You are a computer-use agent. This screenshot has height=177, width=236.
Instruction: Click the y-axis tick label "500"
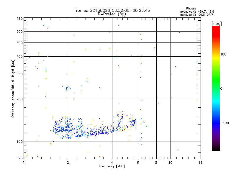19,43
